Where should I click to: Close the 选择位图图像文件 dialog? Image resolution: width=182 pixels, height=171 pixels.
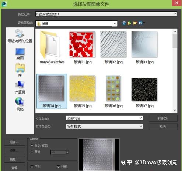tap(177, 3)
